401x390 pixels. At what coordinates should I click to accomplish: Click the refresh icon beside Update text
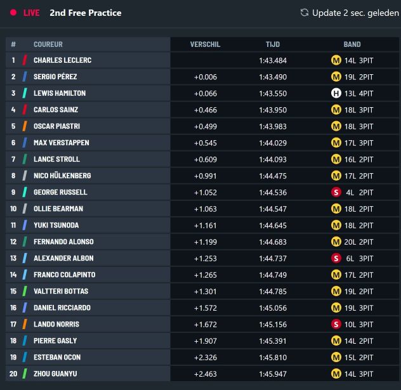[305, 13]
